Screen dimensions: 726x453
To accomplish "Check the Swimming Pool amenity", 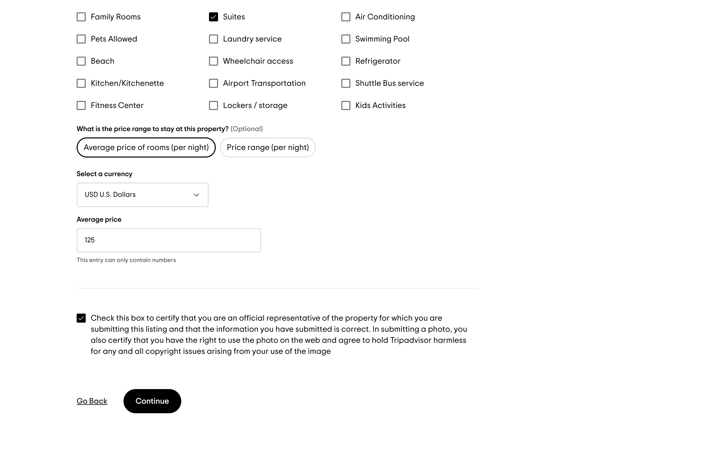I will [x=346, y=39].
